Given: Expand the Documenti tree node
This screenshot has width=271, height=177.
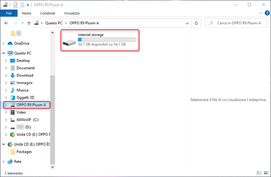Looking at the screenshot, I should pos(6,68).
